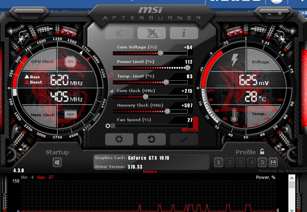Save profile with the floppy disk icon
The image size is (307, 212).
coord(273,162)
